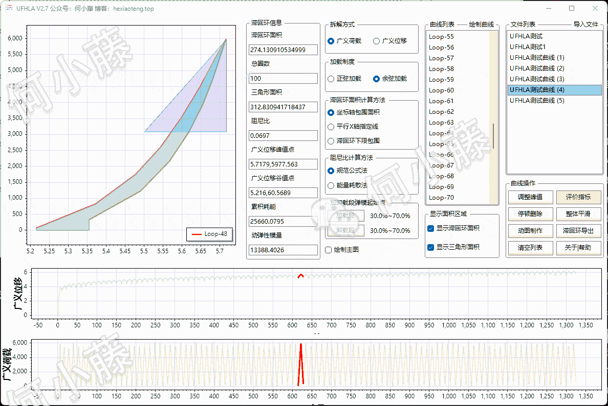Select 平行X轴指定线 area method
This screenshot has height=406, width=608.
pyautogui.click(x=331, y=127)
